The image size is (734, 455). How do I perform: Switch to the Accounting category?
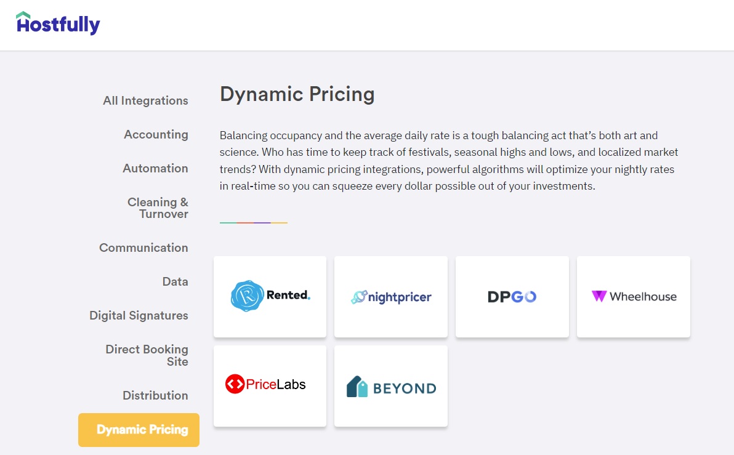pos(156,134)
